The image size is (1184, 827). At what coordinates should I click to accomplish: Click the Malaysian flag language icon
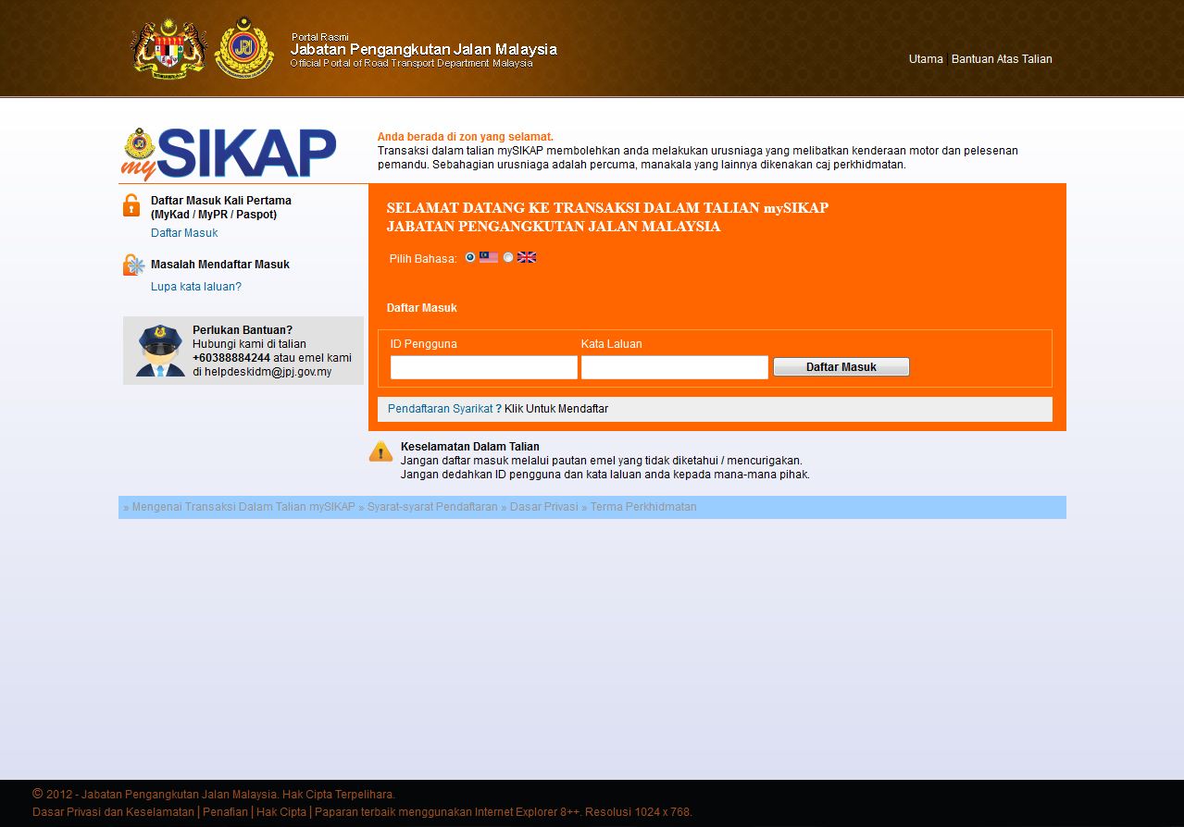(489, 257)
